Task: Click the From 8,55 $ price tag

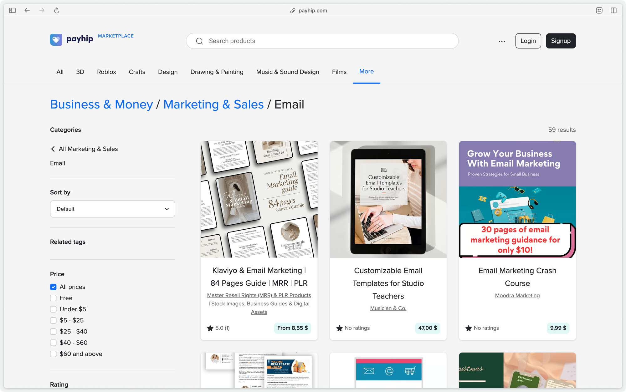Action: (293, 328)
